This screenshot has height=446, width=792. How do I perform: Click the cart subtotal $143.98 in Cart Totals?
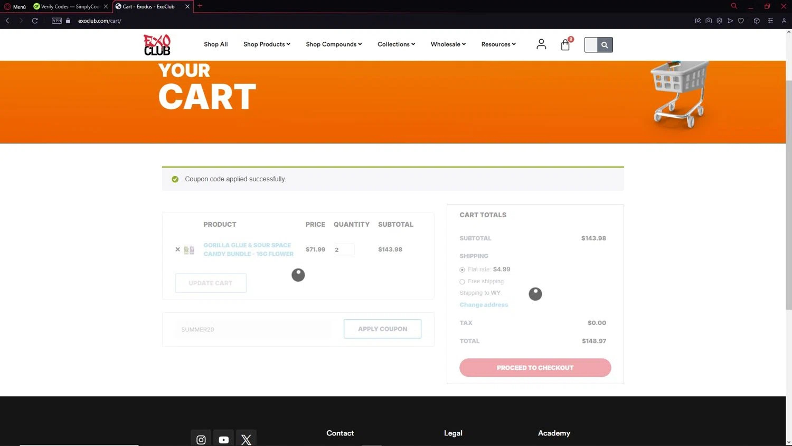click(x=593, y=238)
